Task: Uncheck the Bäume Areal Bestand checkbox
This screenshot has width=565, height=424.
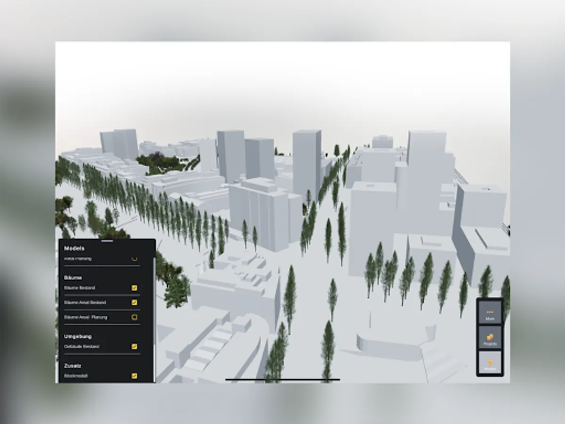Action: pyautogui.click(x=134, y=302)
